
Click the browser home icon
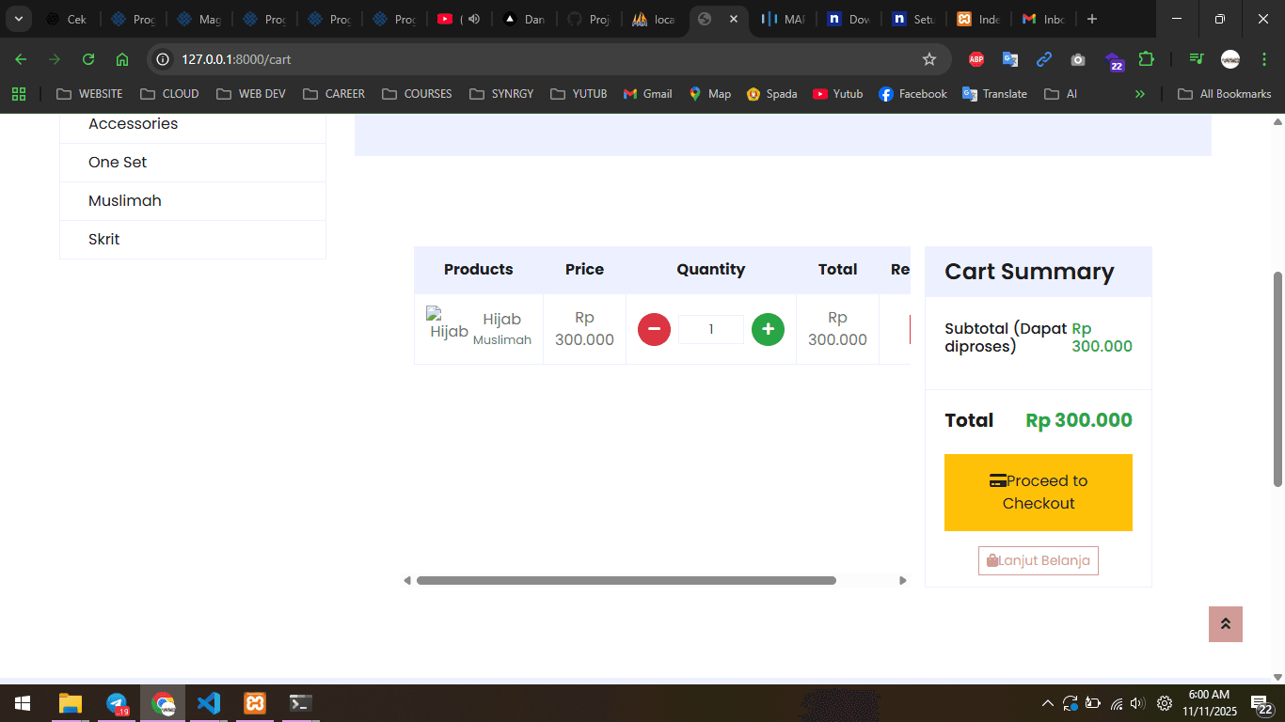pyautogui.click(x=121, y=58)
